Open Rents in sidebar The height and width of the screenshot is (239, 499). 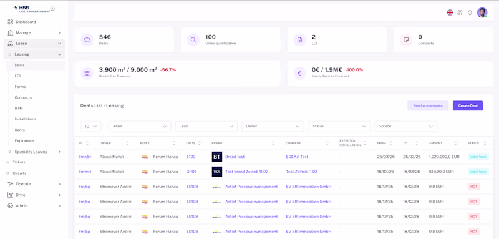point(20,130)
